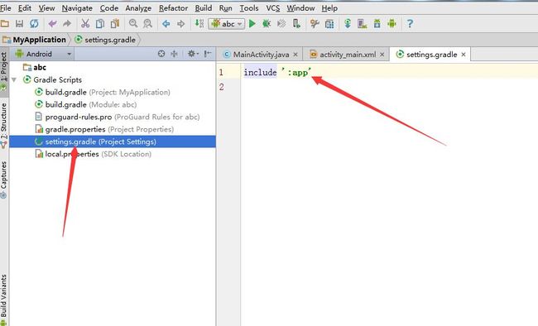
Task: Close the activity_main.xml tab
Action: pos(382,55)
